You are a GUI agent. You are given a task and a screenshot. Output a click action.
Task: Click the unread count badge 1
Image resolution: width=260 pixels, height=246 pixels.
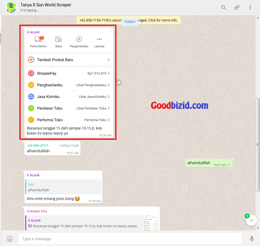coord(247,216)
